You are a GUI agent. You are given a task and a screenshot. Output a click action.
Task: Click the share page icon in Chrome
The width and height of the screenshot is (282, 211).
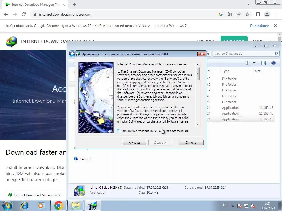point(238,14)
